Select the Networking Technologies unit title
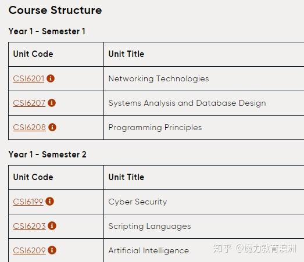Image resolution: width=304 pixels, height=262 pixels. [x=159, y=79]
